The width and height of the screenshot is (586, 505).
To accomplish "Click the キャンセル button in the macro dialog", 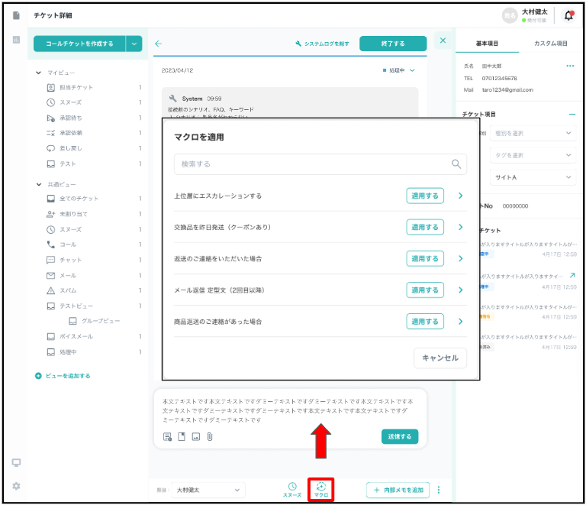I will pyautogui.click(x=440, y=358).
